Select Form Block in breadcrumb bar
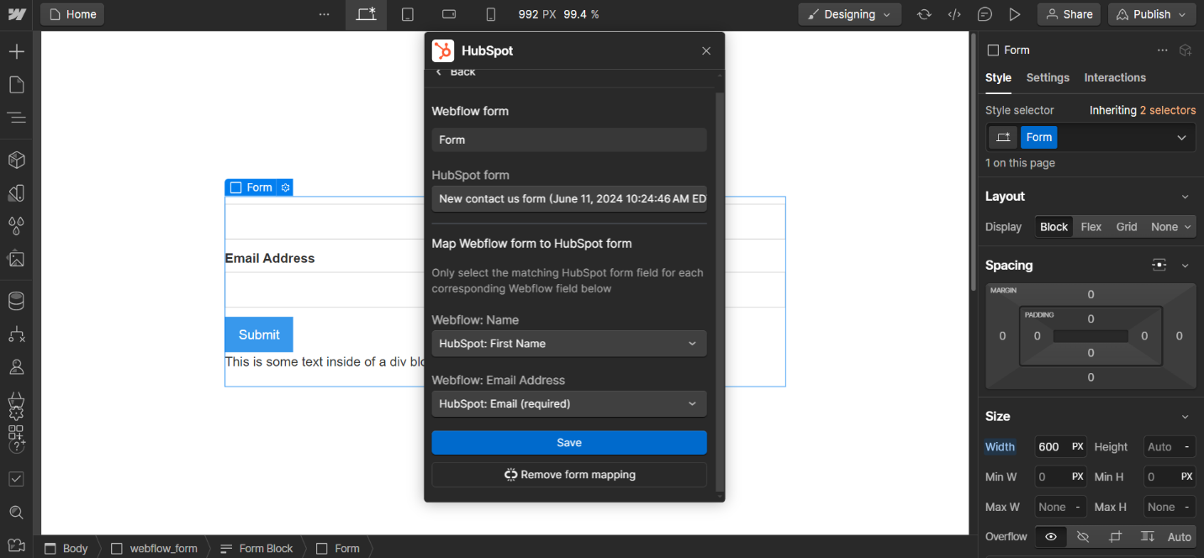Viewport: 1204px width, 558px height. (256, 548)
